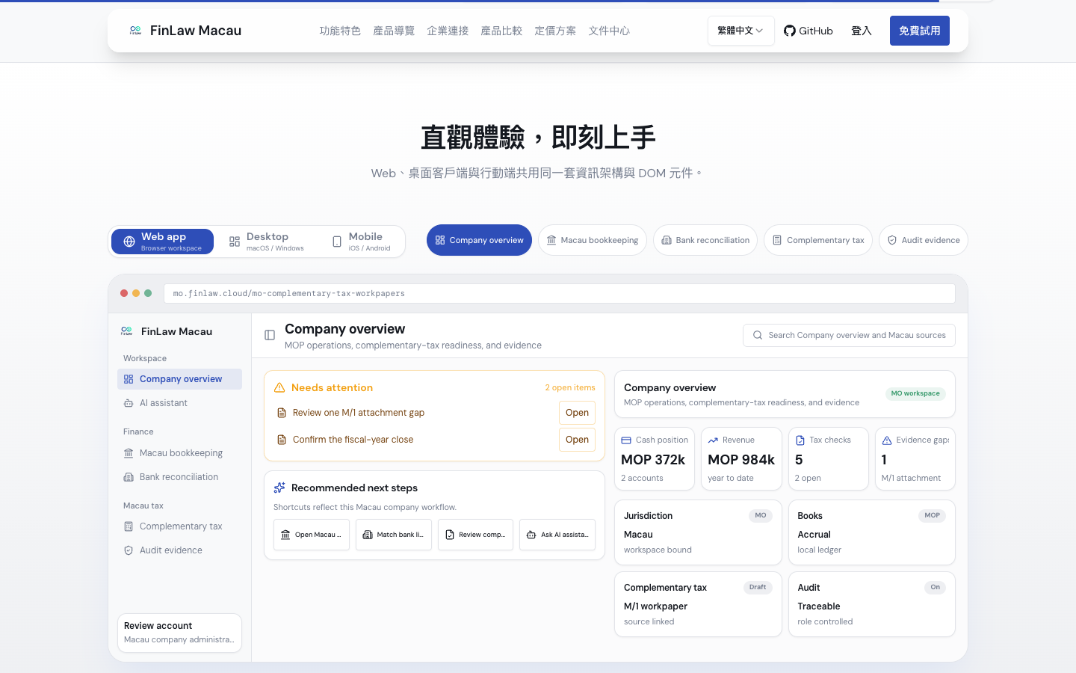Open the 定價方案 nav menu item
Screen dimensions: 1076x673
click(x=555, y=31)
